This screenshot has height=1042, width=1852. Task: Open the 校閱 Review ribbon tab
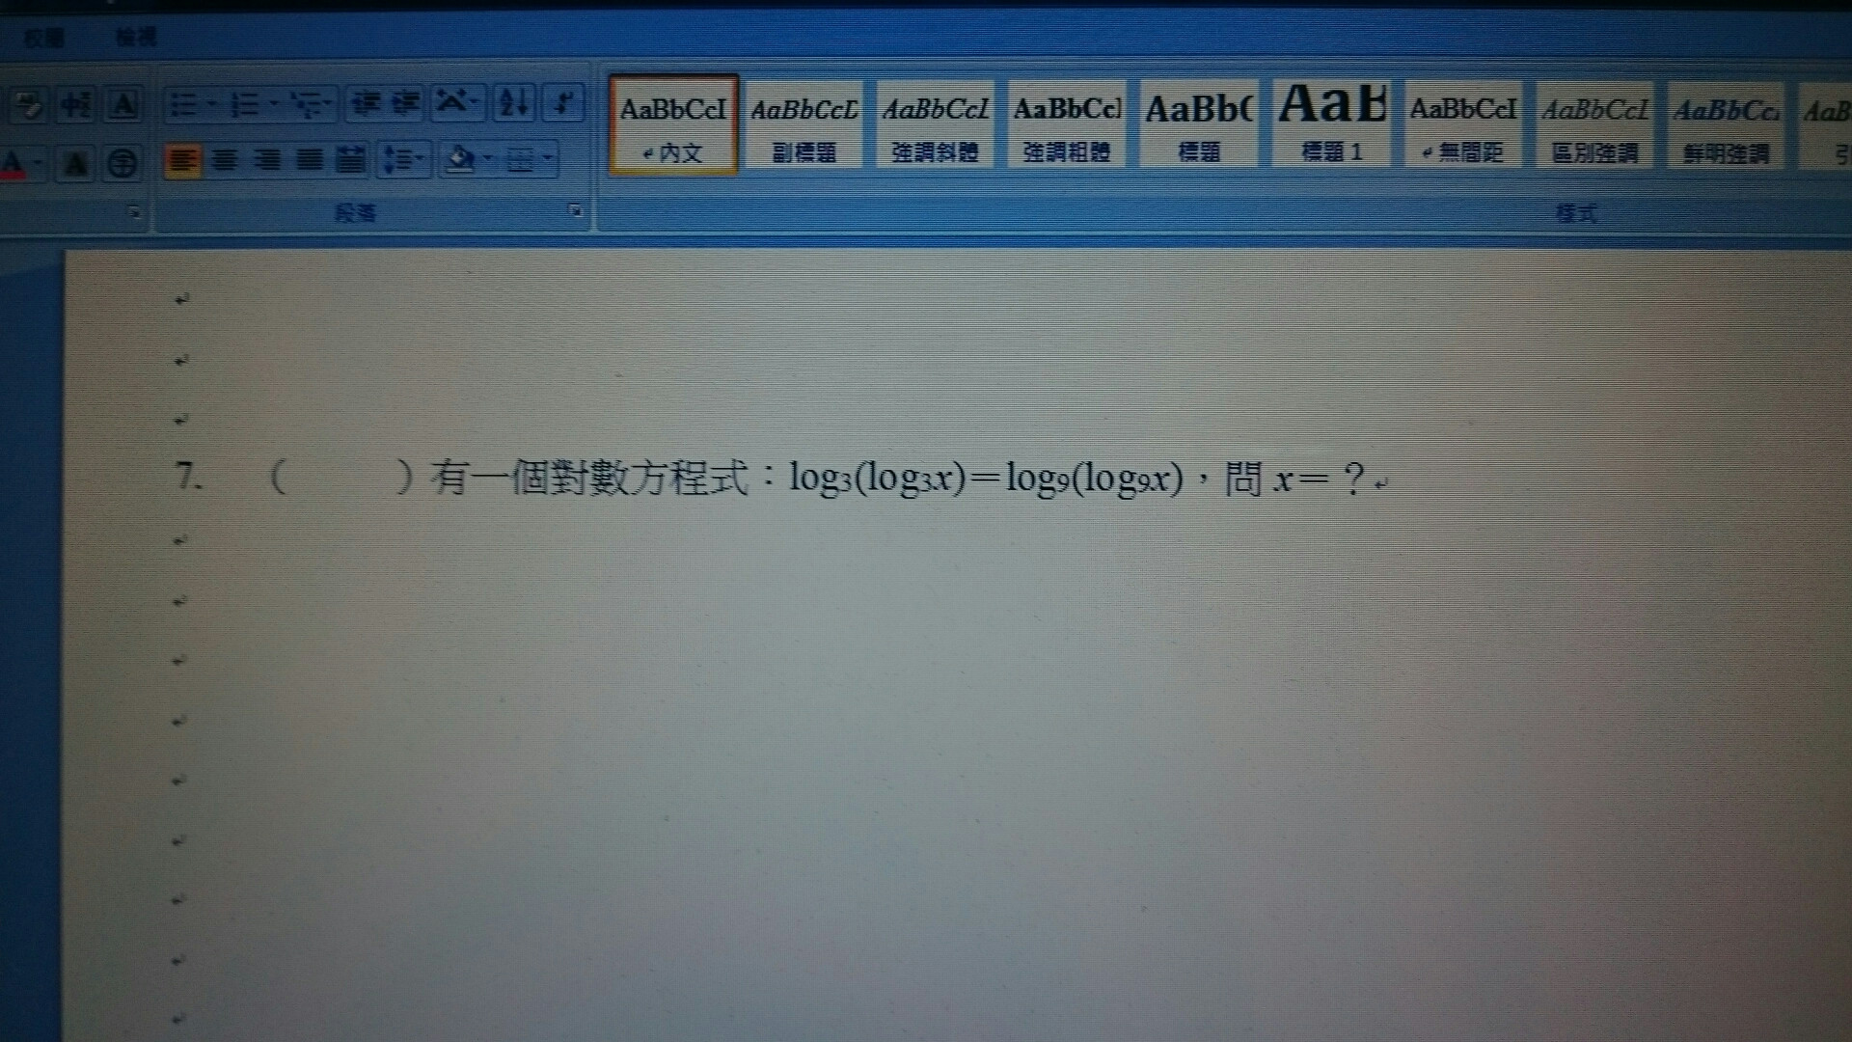coord(44,38)
